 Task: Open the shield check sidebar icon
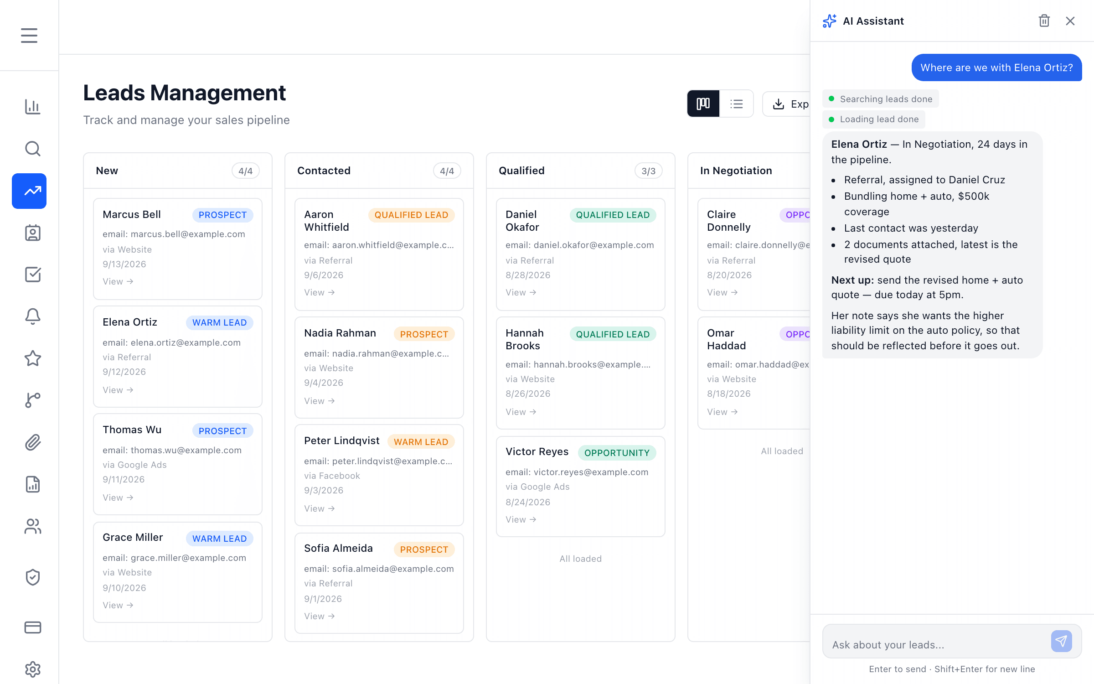(32, 577)
